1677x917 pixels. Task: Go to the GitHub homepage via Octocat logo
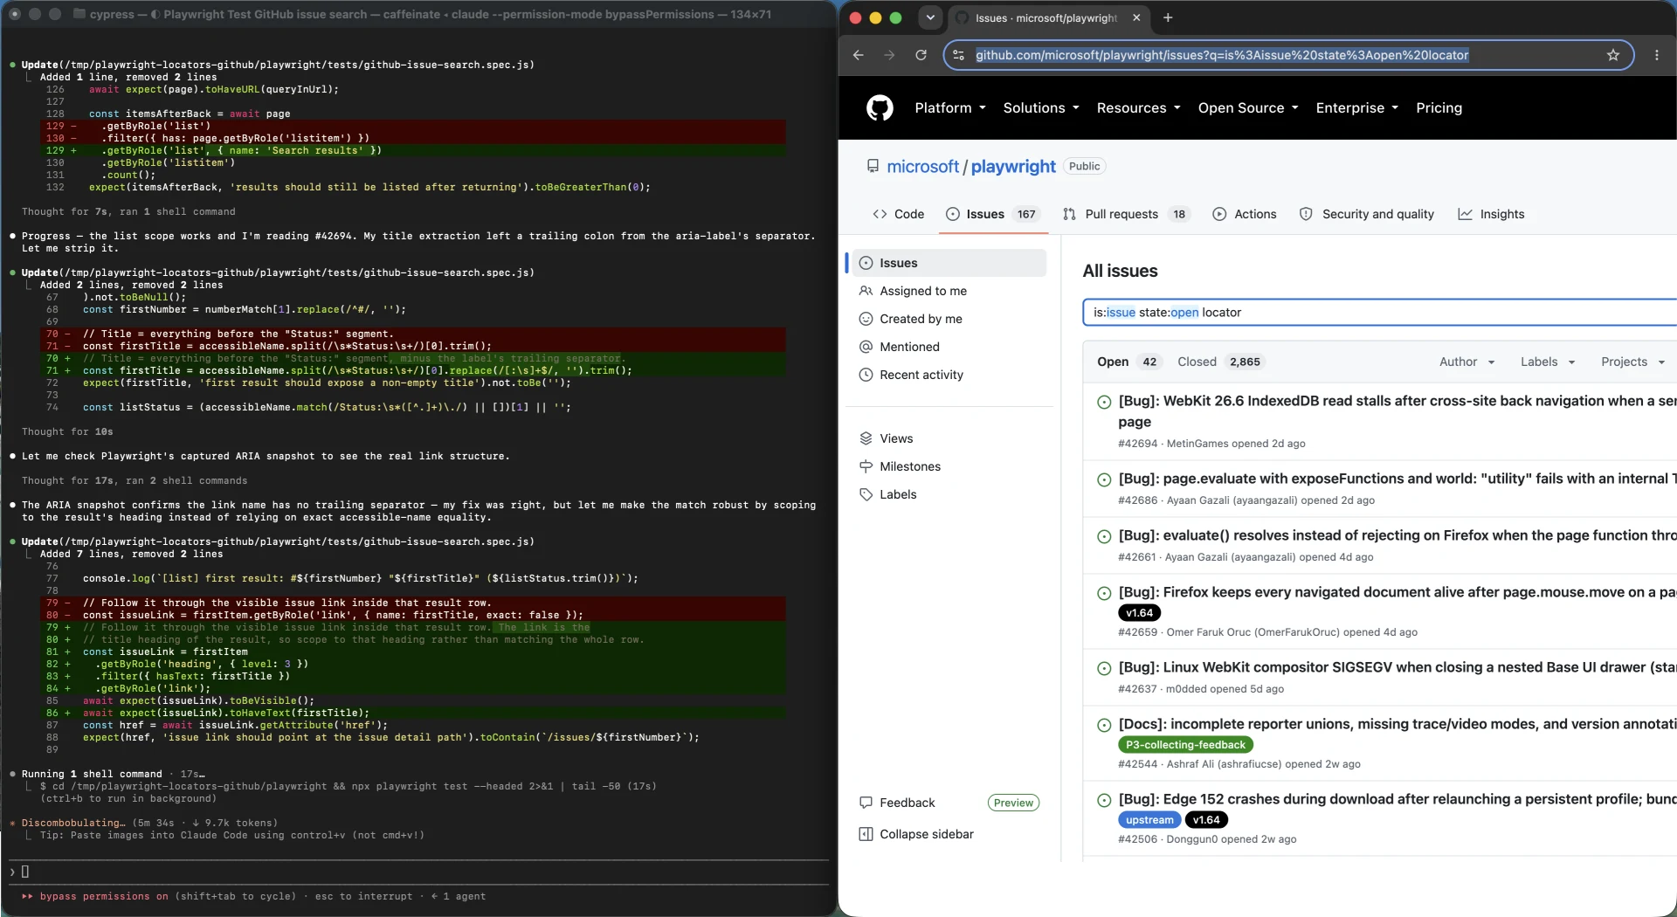[x=880, y=108]
